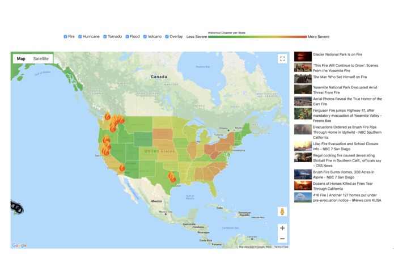Open 'Aerial Photos Reveal the True Horror' article
This screenshot has width=394, height=280.
tap(348, 101)
